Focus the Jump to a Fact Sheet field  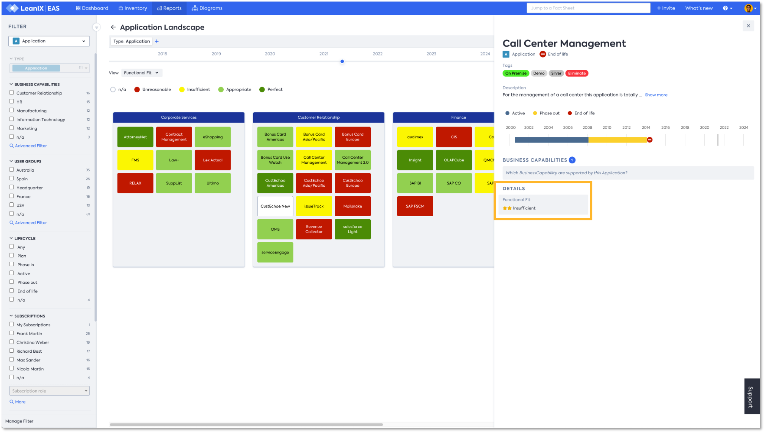[x=588, y=8]
